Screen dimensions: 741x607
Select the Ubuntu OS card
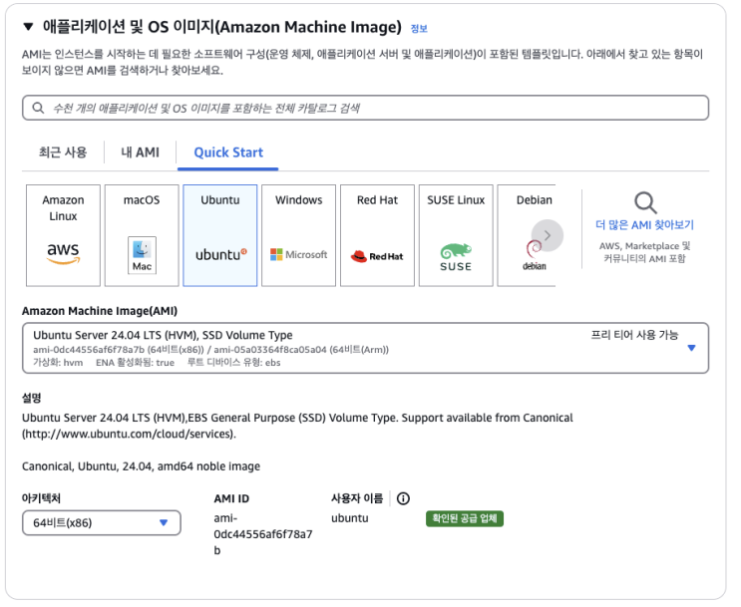[220, 235]
